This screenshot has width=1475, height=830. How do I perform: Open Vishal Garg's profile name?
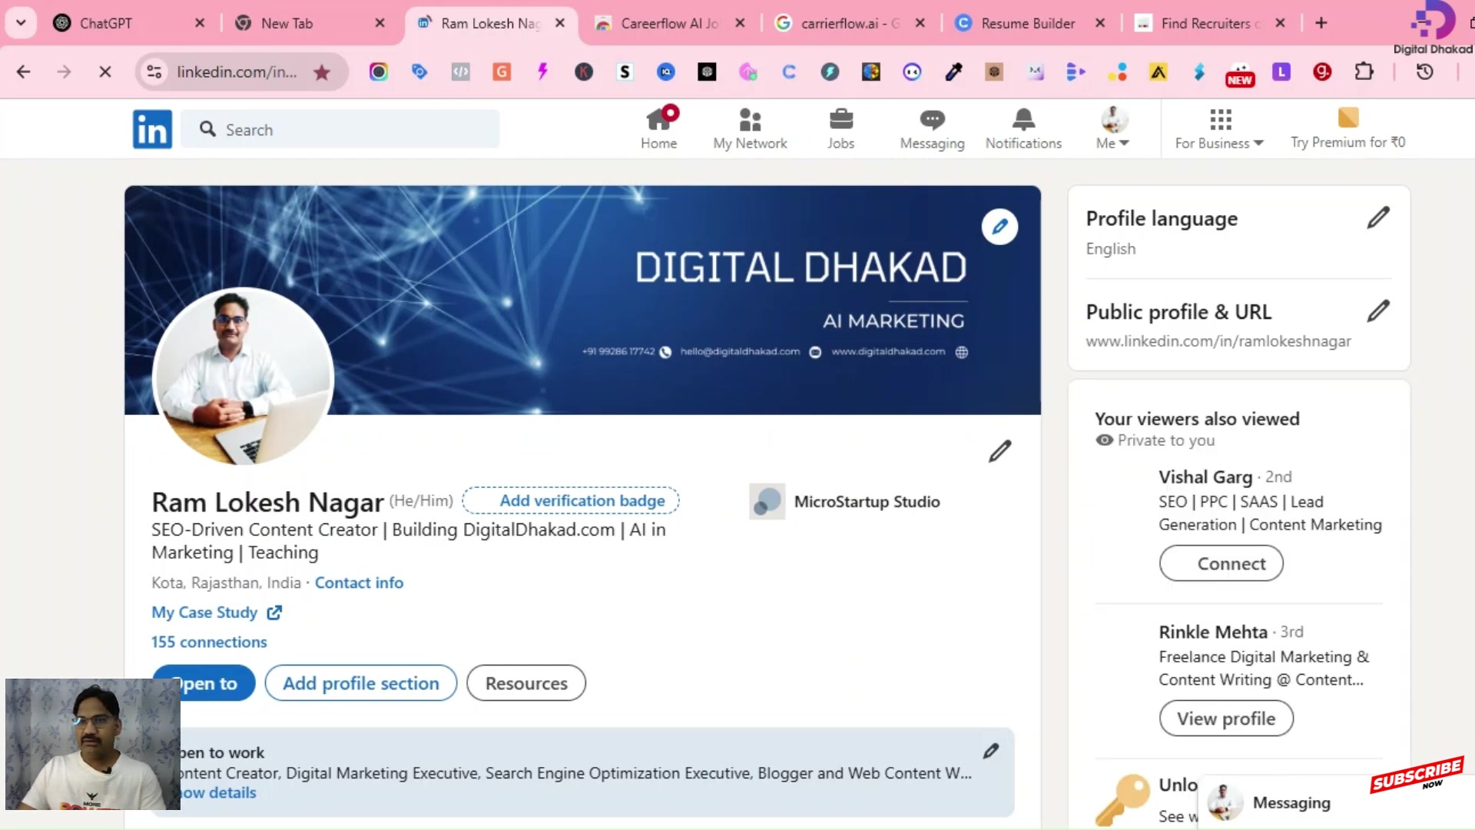[x=1205, y=477]
